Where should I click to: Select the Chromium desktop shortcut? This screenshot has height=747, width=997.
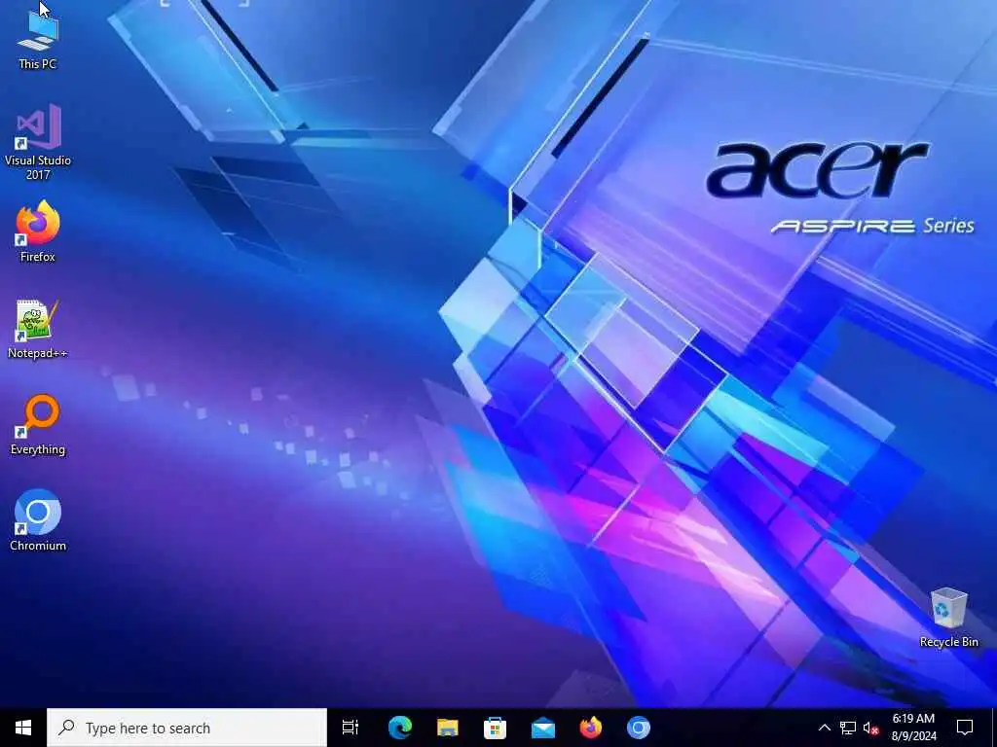tap(38, 520)
